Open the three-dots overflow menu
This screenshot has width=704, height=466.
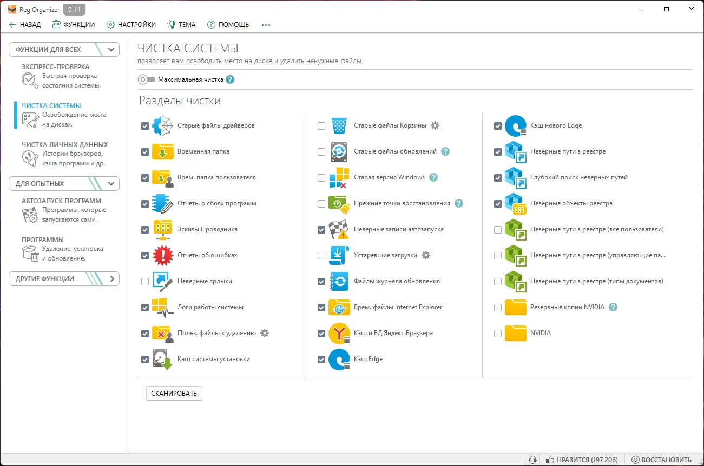tap(266, 24)
